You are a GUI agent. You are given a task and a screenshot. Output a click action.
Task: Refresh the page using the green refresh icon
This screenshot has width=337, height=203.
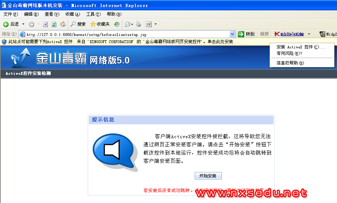pos(54,25)
